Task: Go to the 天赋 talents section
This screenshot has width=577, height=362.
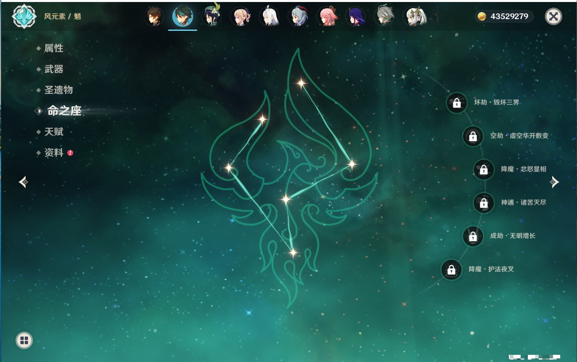Action: [x=54, y=132]
